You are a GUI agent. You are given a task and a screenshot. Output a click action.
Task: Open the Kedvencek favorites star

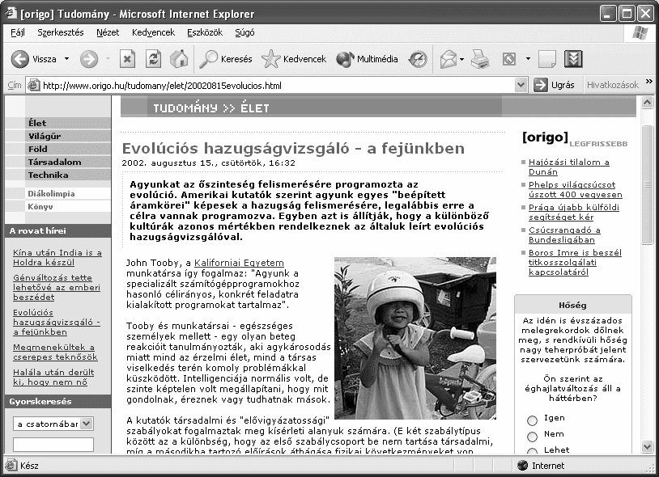[x=294, y=59]
